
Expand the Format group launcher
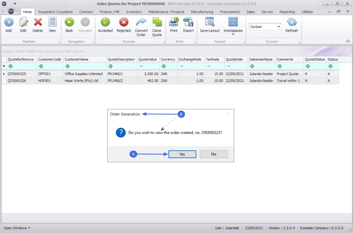(x=244, y=42)
